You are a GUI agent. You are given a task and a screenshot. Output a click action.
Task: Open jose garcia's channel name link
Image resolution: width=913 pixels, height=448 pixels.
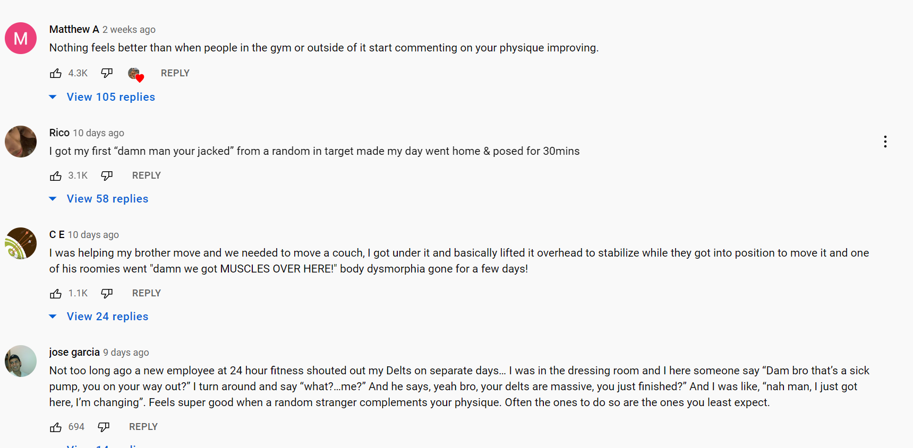(x=74, y=352)
